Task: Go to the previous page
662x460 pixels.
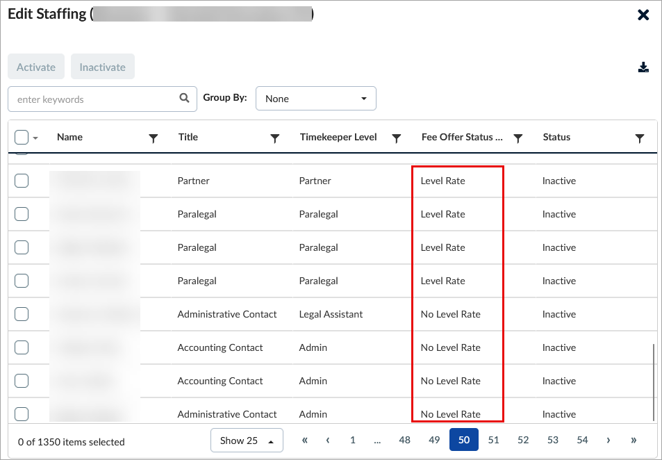Action: [328, 440]
